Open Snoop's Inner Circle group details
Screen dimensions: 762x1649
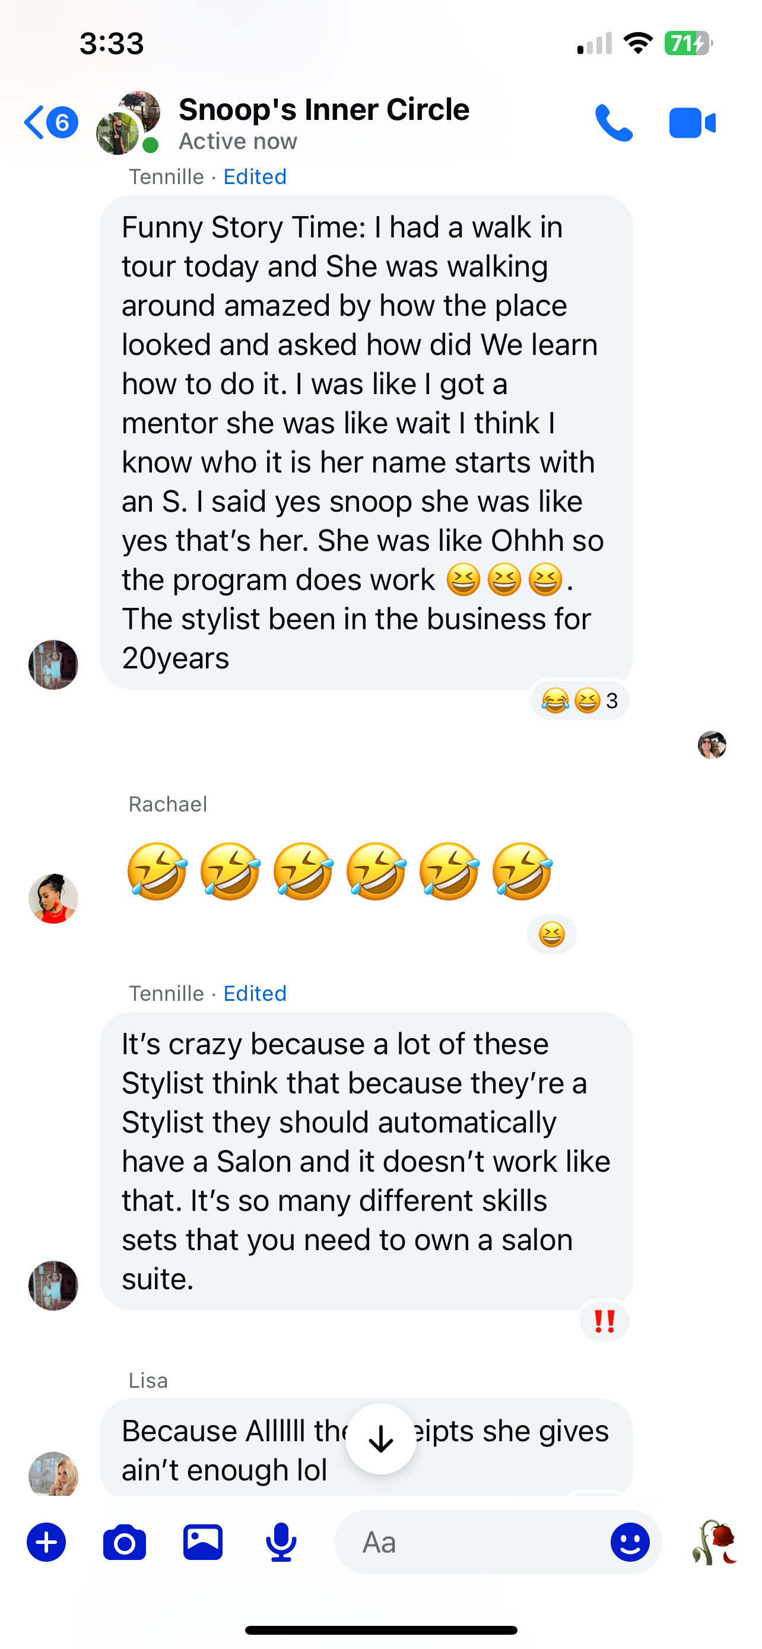tap(324, 123)
